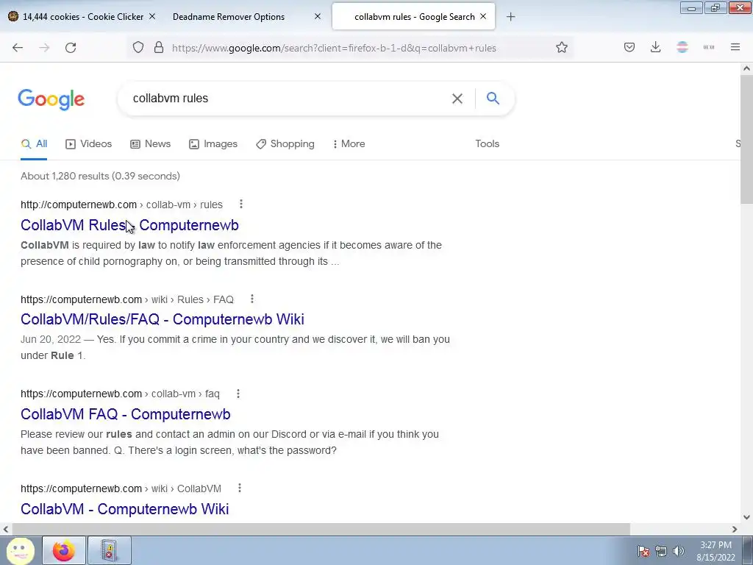
Task: Open the tracking protection shield icon
Action: (138, 48)
